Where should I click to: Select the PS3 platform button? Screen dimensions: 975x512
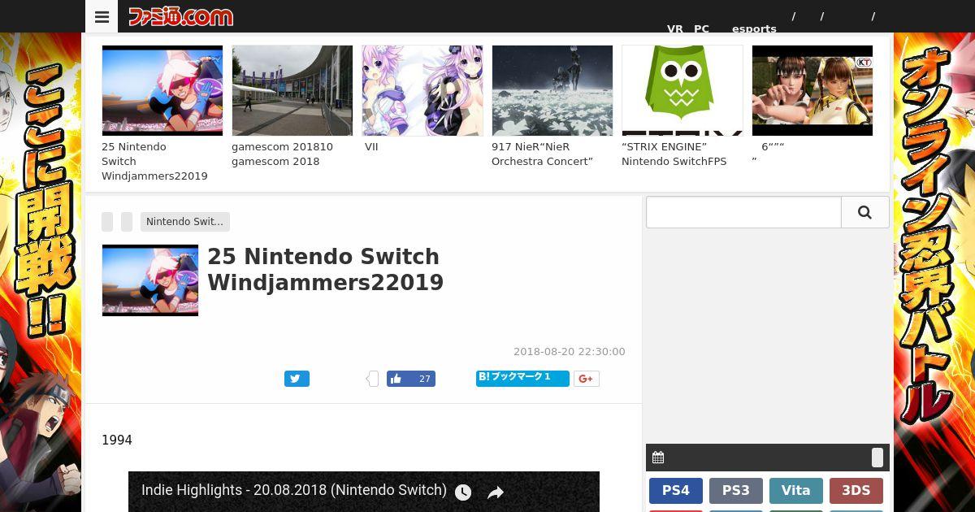[736, 491]
